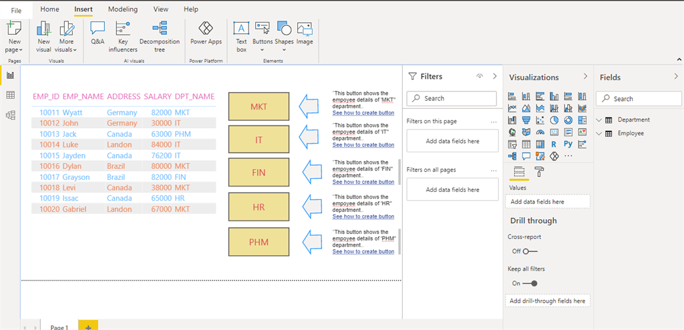Click the HR department button

click(259, 207)
